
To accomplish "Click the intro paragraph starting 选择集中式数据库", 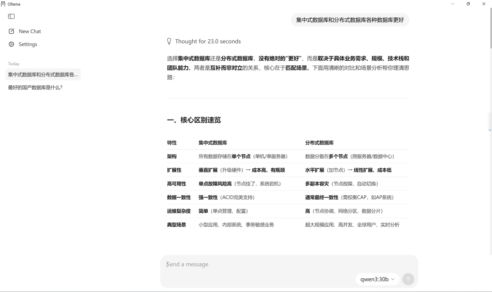I will (x=288, y=68).
